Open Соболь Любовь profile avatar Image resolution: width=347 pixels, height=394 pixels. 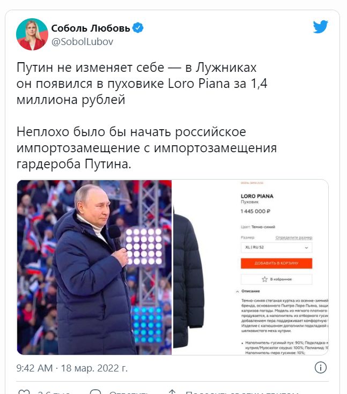point(32,34)
